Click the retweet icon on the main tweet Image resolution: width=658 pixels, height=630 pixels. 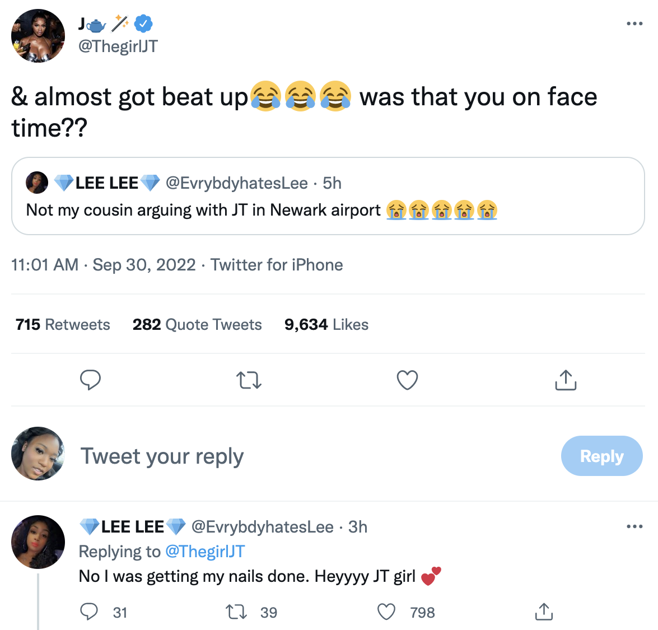(249, 380)
